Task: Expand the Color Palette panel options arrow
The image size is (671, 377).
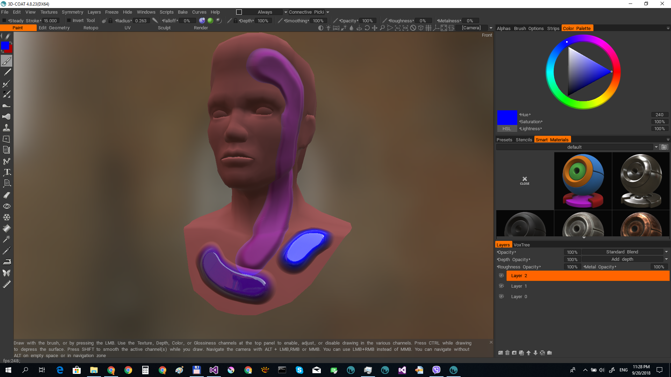Action: [x=668, y=28]
